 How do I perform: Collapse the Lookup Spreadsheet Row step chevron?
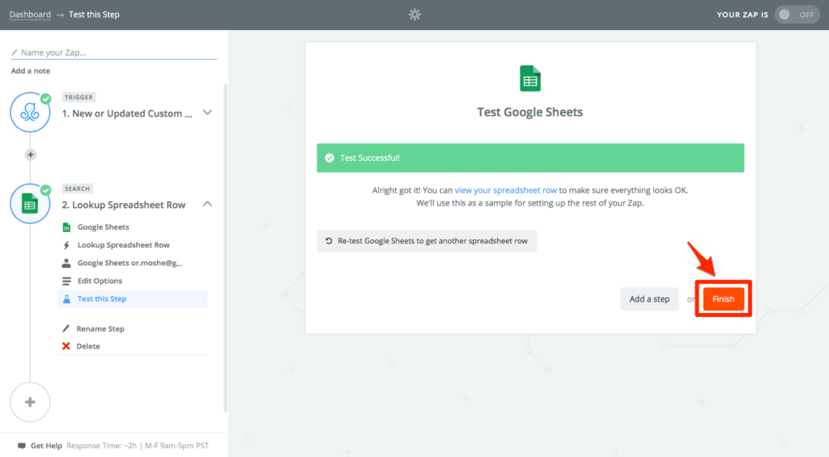click(207, 204)
